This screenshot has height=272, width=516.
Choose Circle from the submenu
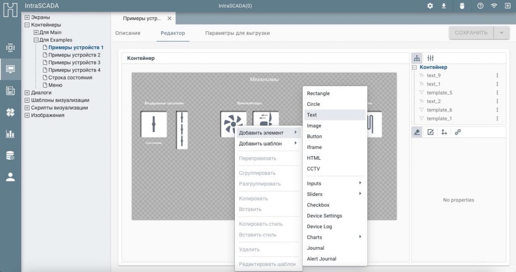point(335,104)
